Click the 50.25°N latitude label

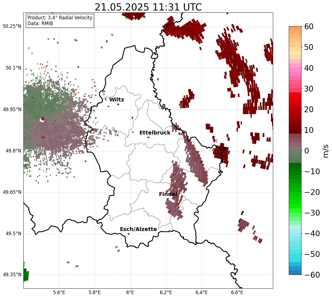(x=12, y=26)
